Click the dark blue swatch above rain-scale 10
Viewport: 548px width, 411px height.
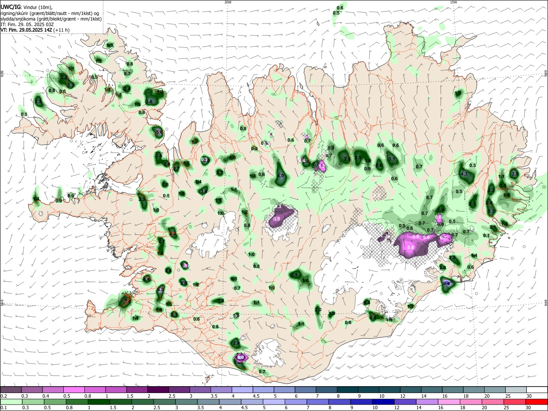(x=382, y=402)
